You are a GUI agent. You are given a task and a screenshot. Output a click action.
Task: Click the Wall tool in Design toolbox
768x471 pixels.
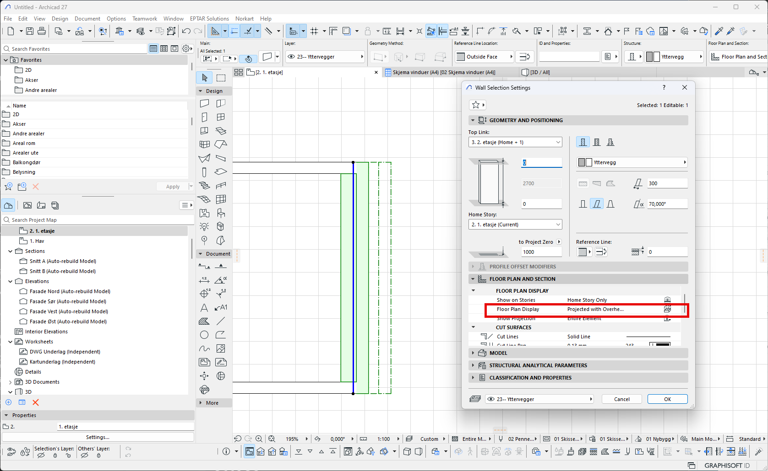point(204,103)
